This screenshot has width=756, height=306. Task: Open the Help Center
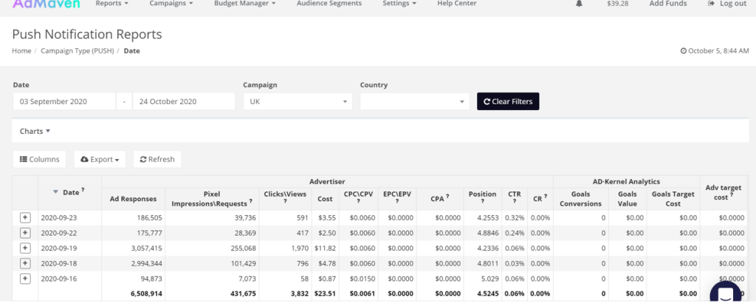pyautogui.click(x=456, y=4)
